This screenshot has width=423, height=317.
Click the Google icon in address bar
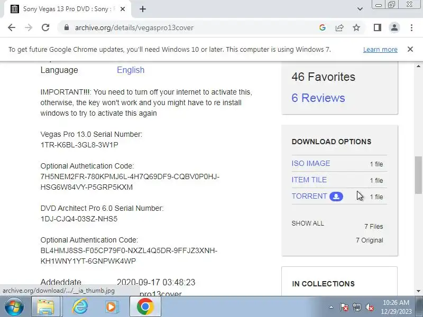pyautogui.click(x=322, y=27)
